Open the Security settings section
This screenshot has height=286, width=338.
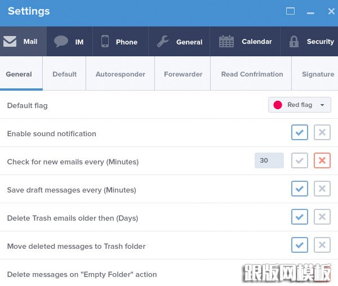pyautogui.click(x=309, y=41)
